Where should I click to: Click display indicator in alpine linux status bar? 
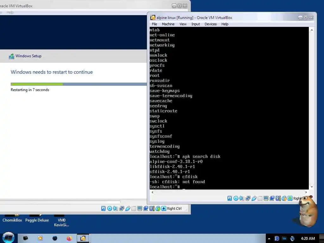[266, 198]
